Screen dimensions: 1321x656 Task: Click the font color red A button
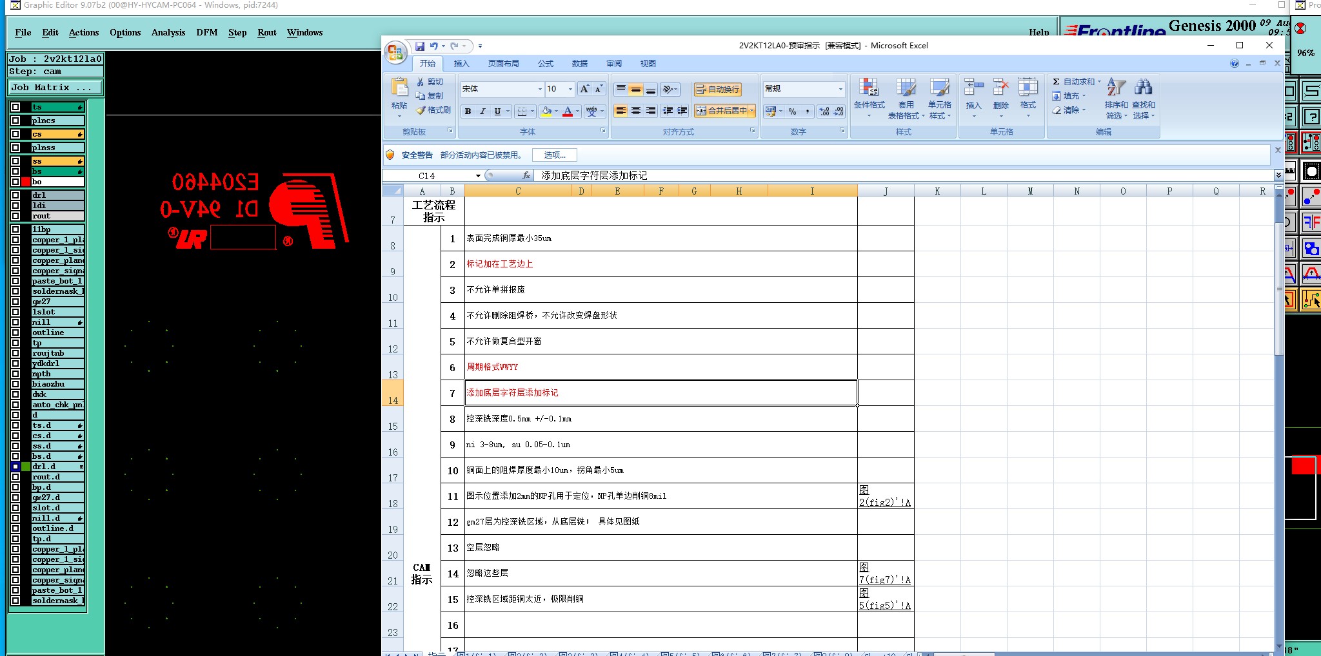tap(568, 111)
